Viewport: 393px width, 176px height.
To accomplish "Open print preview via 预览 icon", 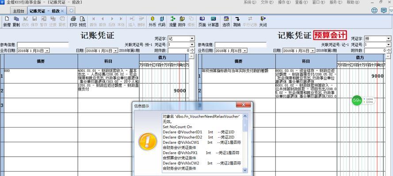I will click(83, 22).
